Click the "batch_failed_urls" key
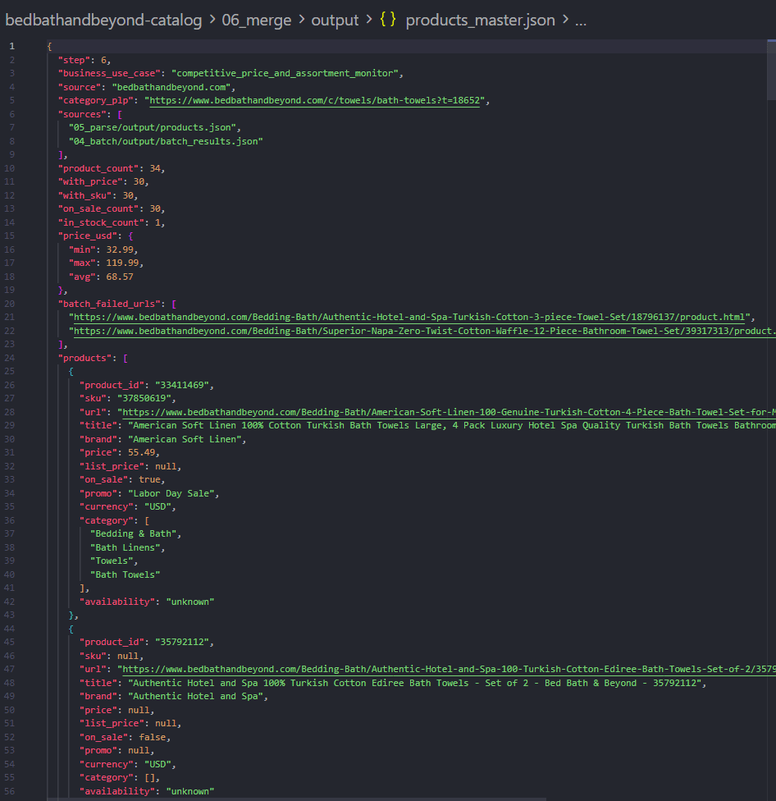The width and height of the screenshot is (776, 801). 109,304
